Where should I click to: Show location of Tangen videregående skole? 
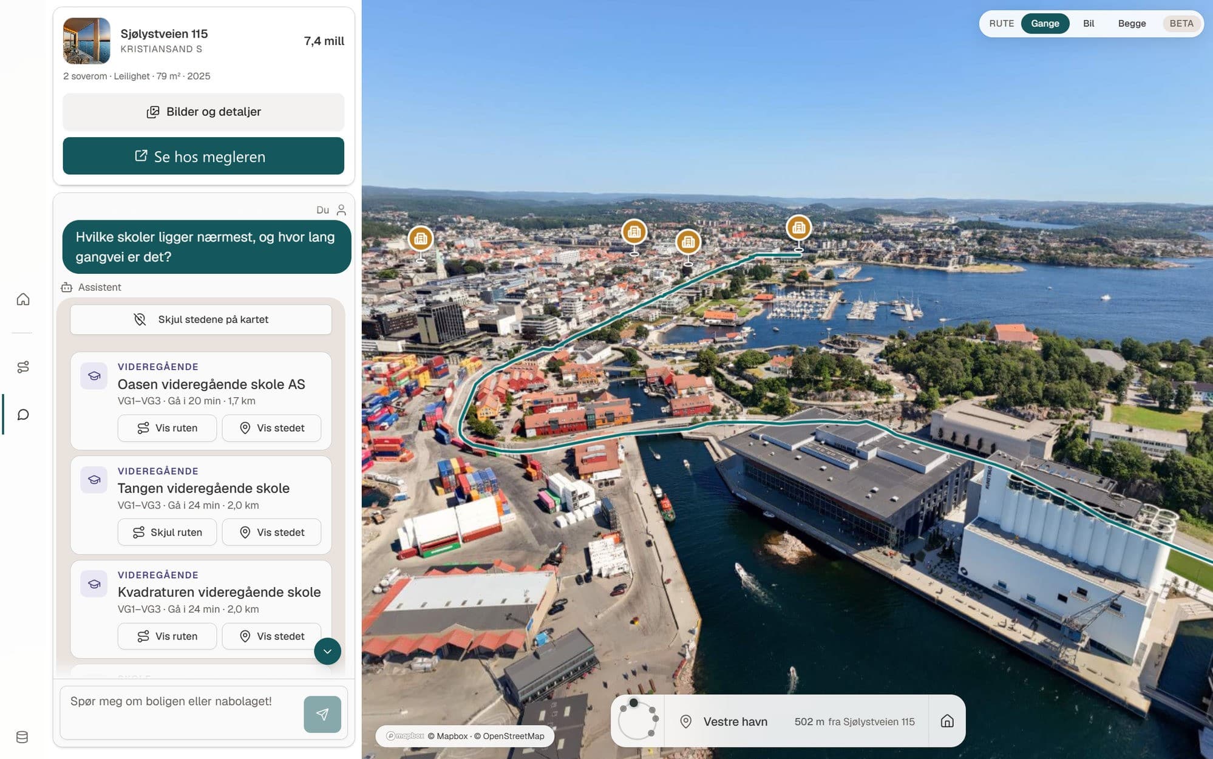tap(271, 533)
